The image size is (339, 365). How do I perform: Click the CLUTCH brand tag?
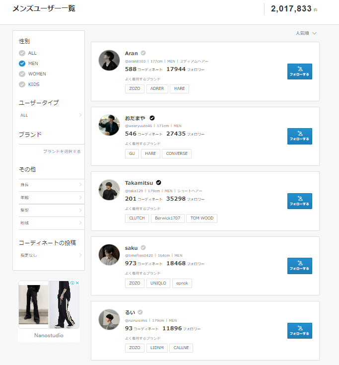pyautogui.click(x=137, y=219)
